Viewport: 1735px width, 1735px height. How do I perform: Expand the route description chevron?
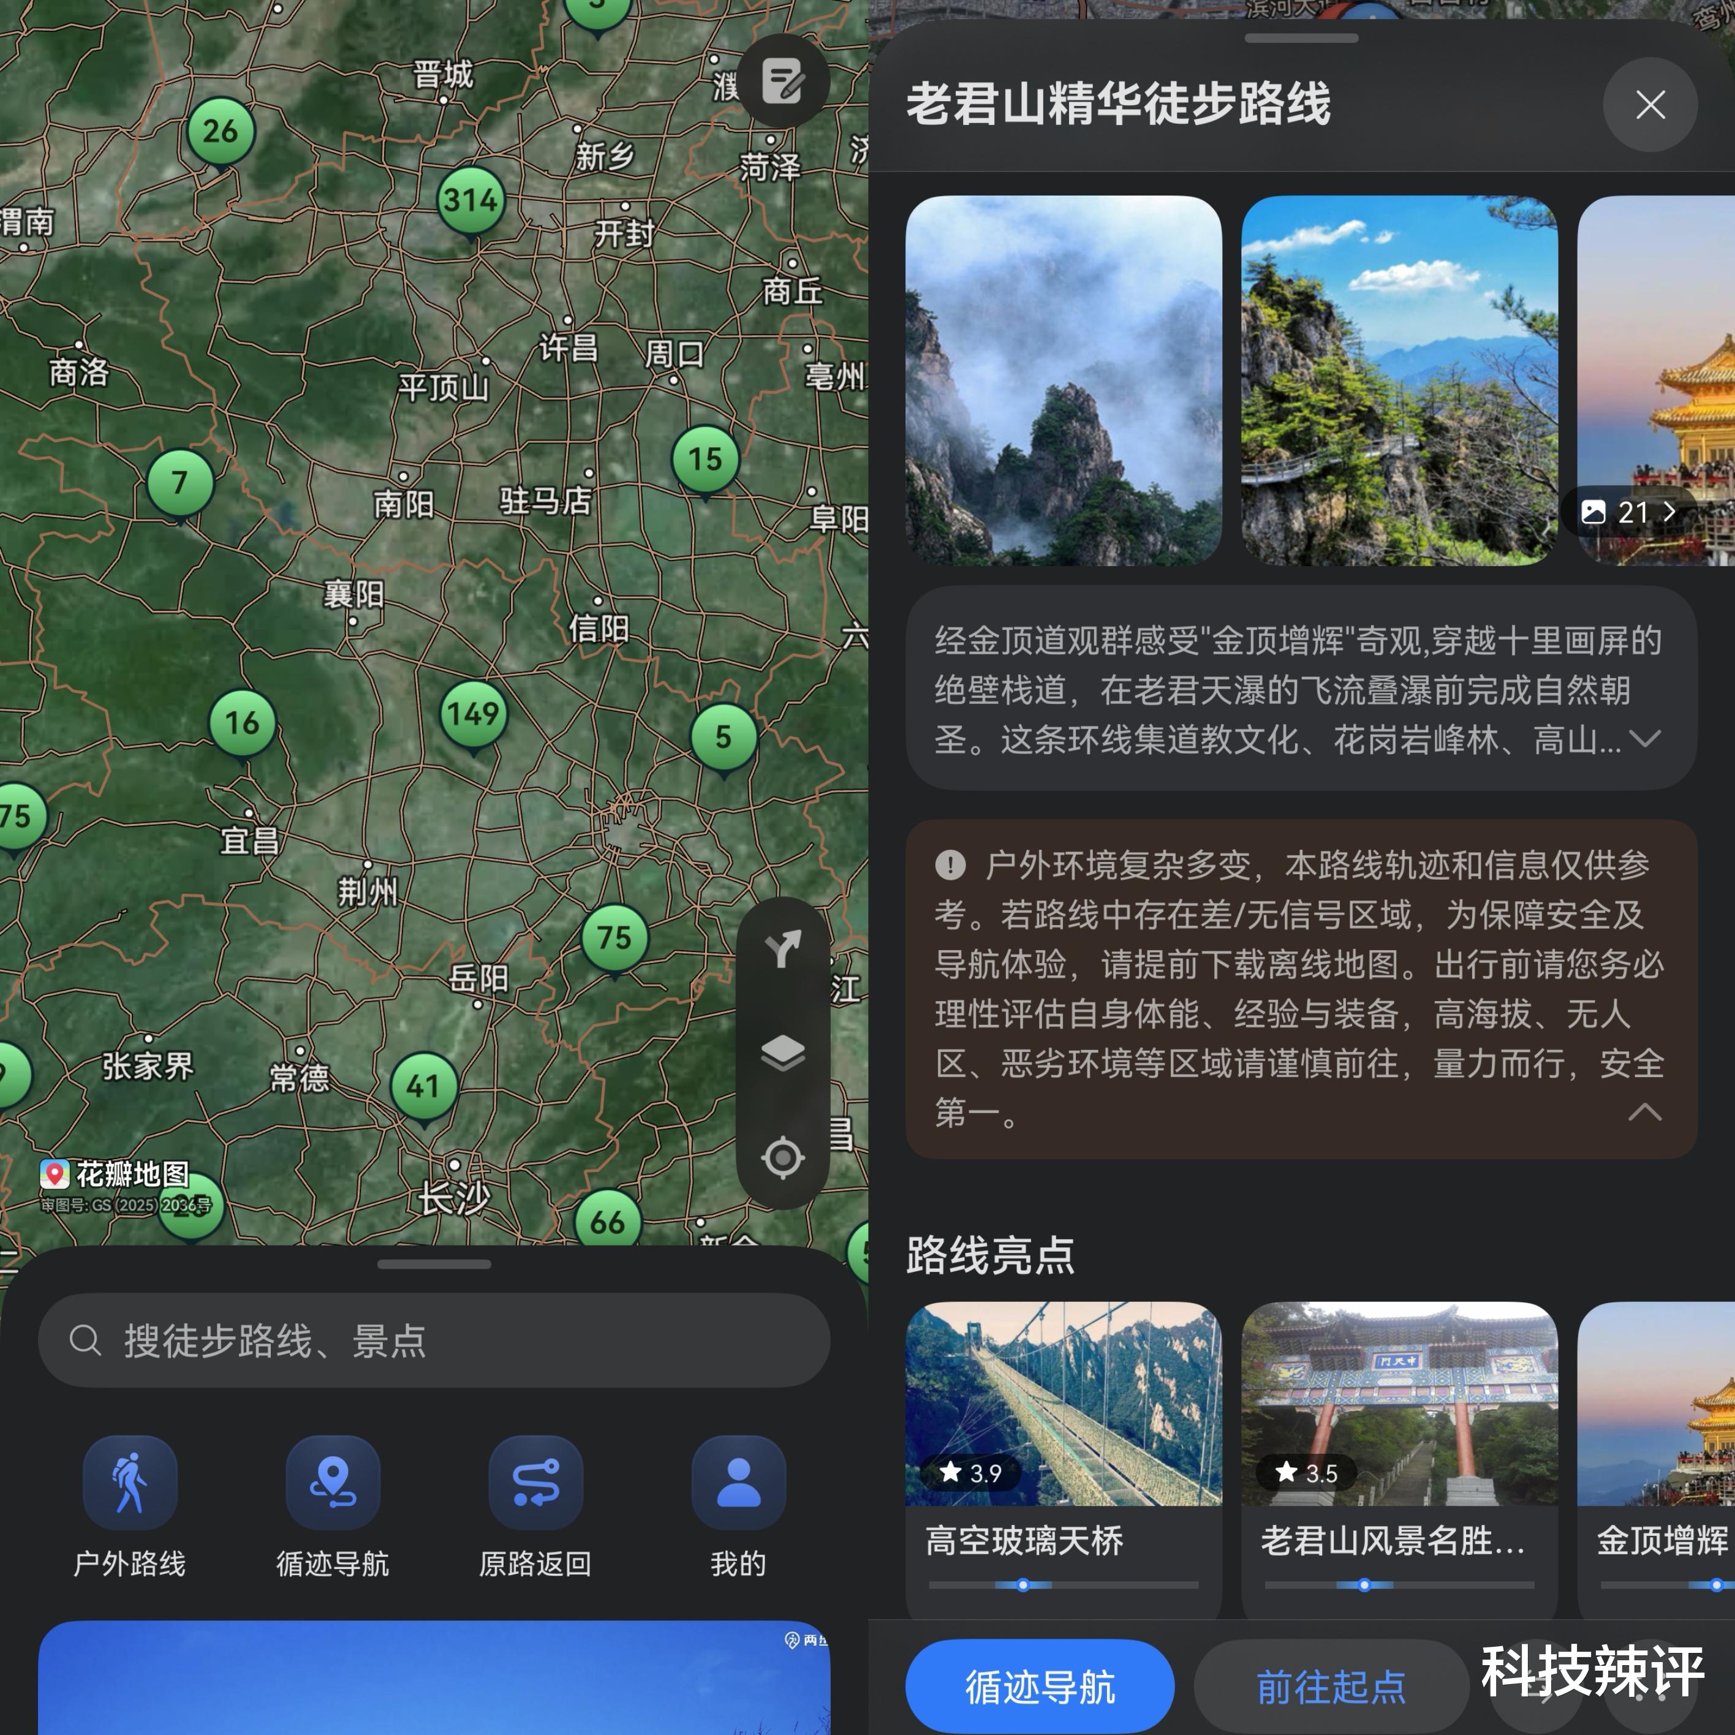point(1644,739)
